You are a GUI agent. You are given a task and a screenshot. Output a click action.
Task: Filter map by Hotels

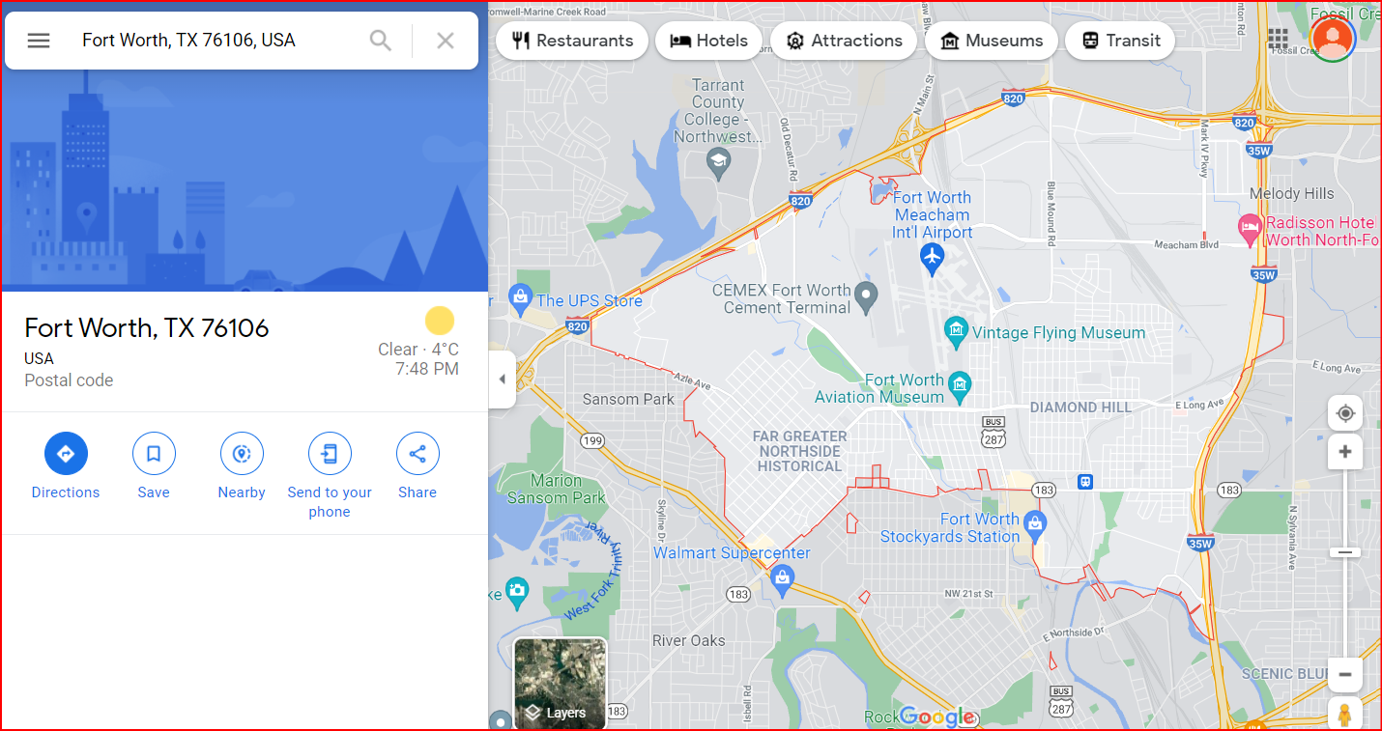click(708, 41)
